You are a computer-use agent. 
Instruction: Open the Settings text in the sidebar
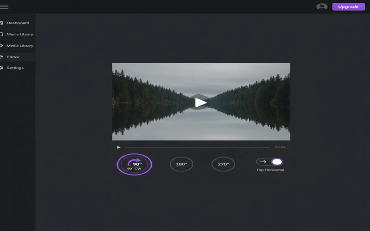(15, 68)
